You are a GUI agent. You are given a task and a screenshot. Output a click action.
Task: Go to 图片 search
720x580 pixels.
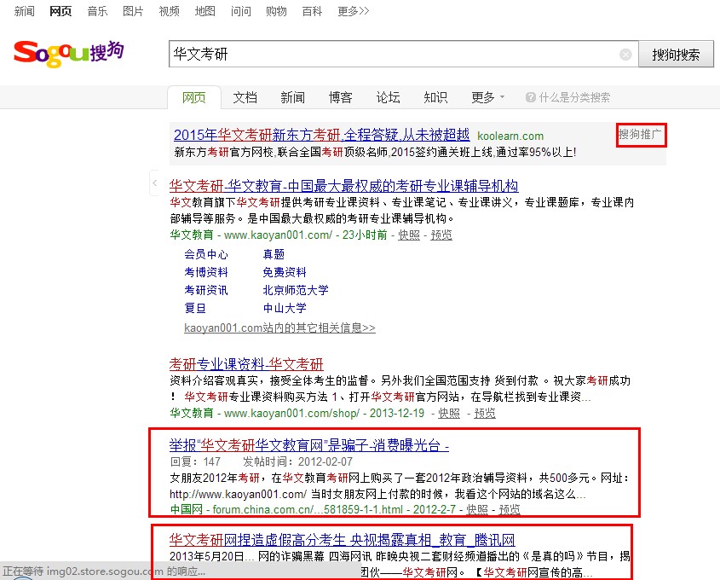point(133,11)
